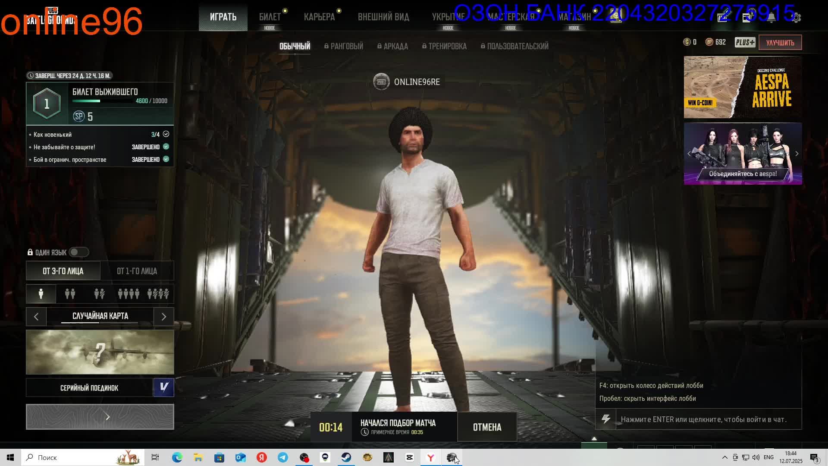The width and height of the screenshot is (828, 466).
Task: Open Steam from the Windows taskbar
Action: [346, 457]
